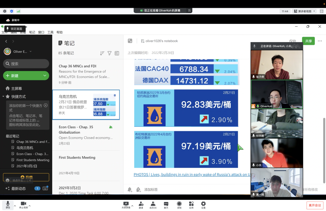Screen dimensions: 326x211
Task: Click 共享屏幕 share screen icon
Action: [x=126, y=205]
